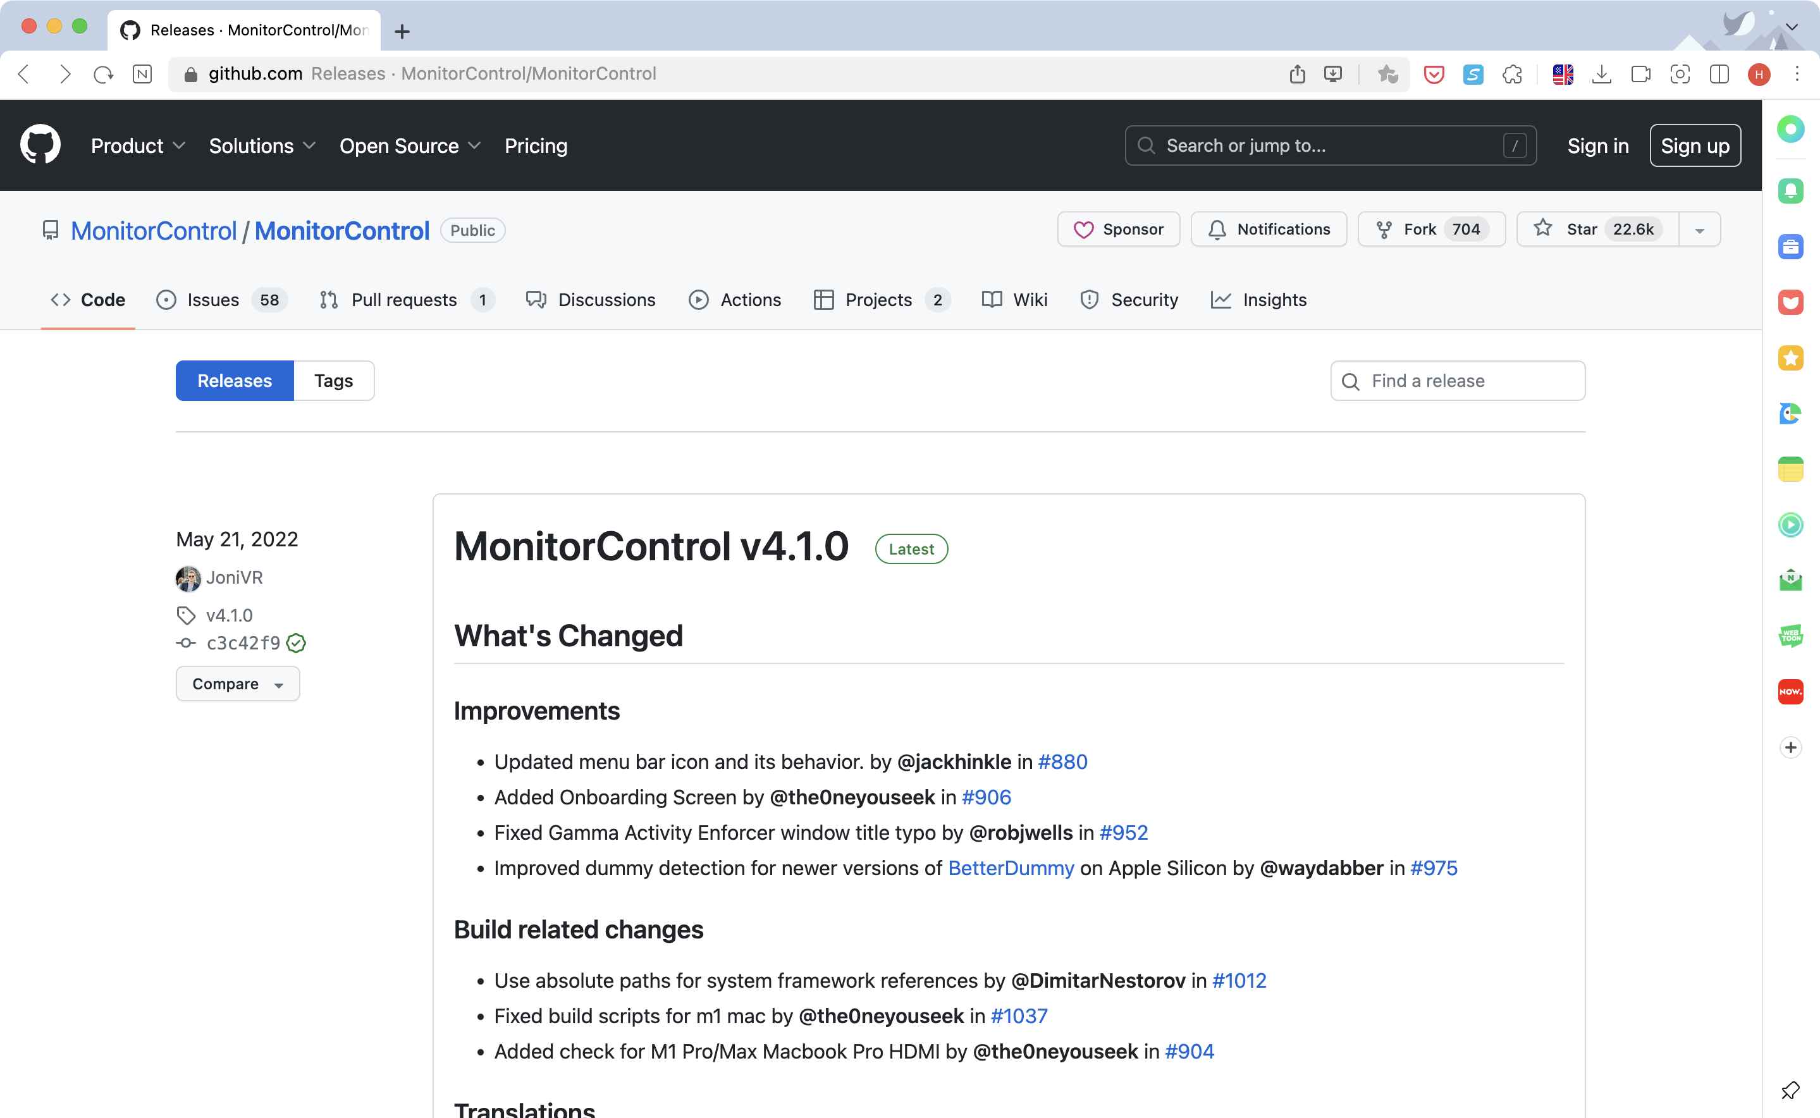Open JoniVR author avatar
This screenshot has width=1820, height=1118.
[188, 578]
